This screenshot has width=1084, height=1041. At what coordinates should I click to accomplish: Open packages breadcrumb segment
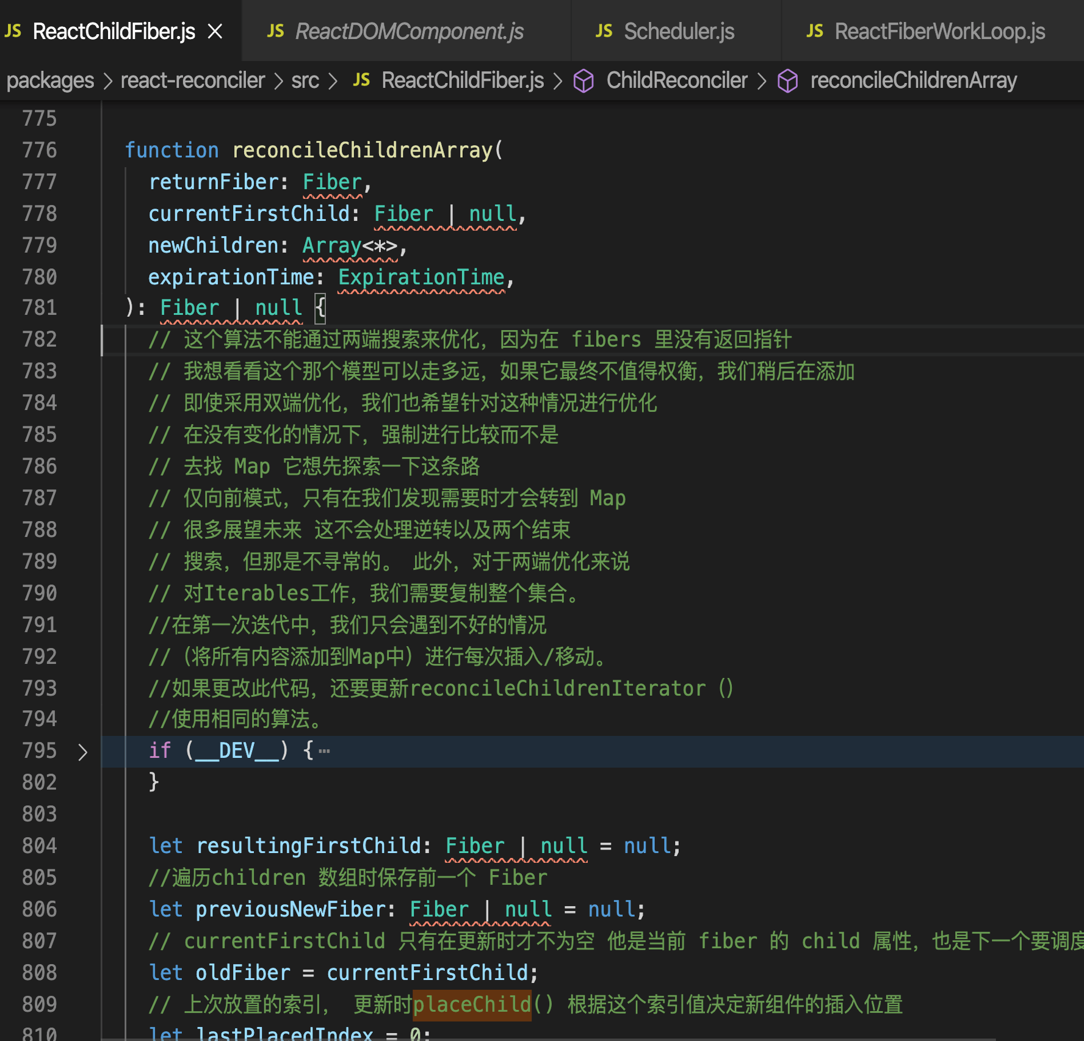[50, 81]
